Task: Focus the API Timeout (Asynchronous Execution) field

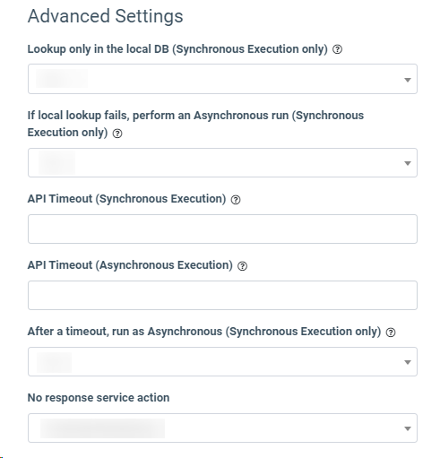Action: click(222, 295)
